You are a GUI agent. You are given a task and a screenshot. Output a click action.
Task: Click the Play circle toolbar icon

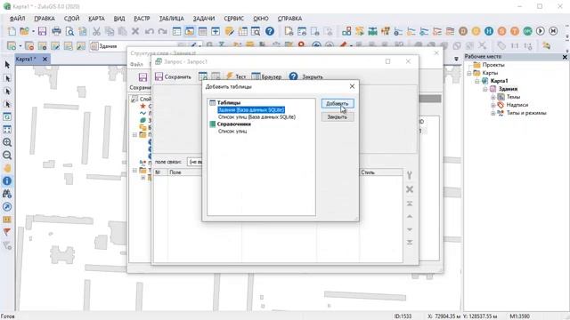(541, 31)
